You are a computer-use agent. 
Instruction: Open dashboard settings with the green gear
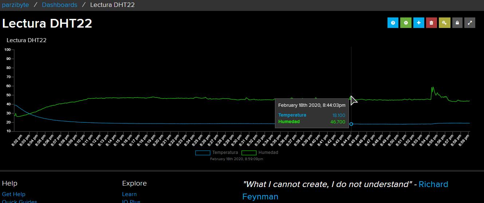pos(406,23)
